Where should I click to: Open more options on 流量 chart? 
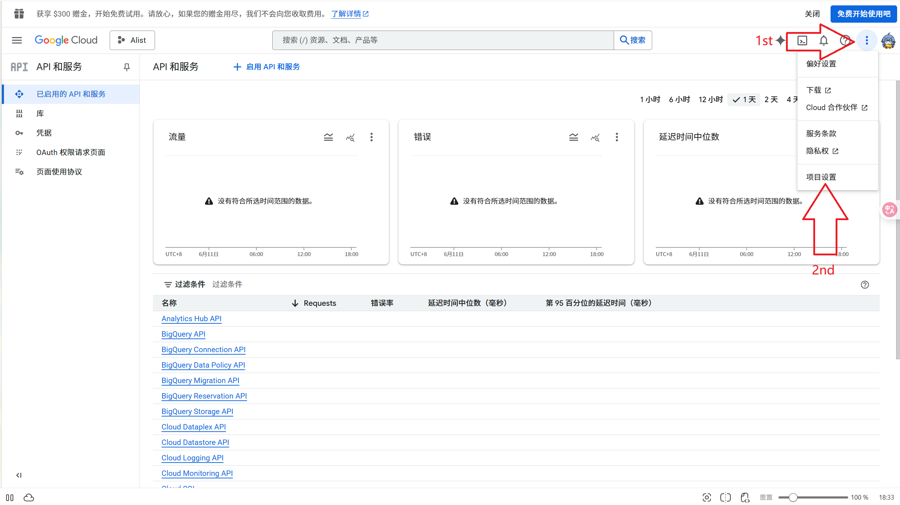pyautogui.click(x=371, y=137)
